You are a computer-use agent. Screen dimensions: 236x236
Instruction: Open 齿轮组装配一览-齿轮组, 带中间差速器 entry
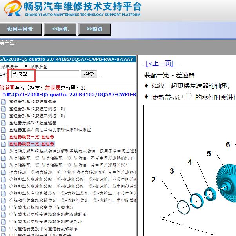(x=73, y=200)
